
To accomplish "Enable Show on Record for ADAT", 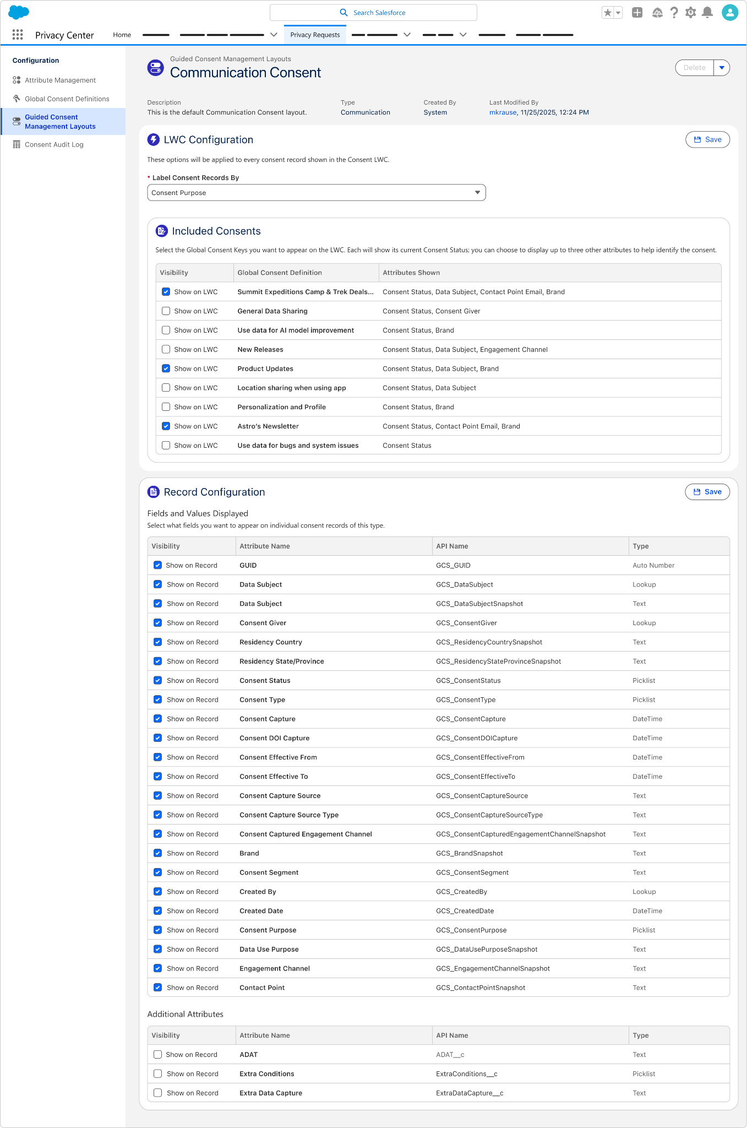I will [157, 1054].
